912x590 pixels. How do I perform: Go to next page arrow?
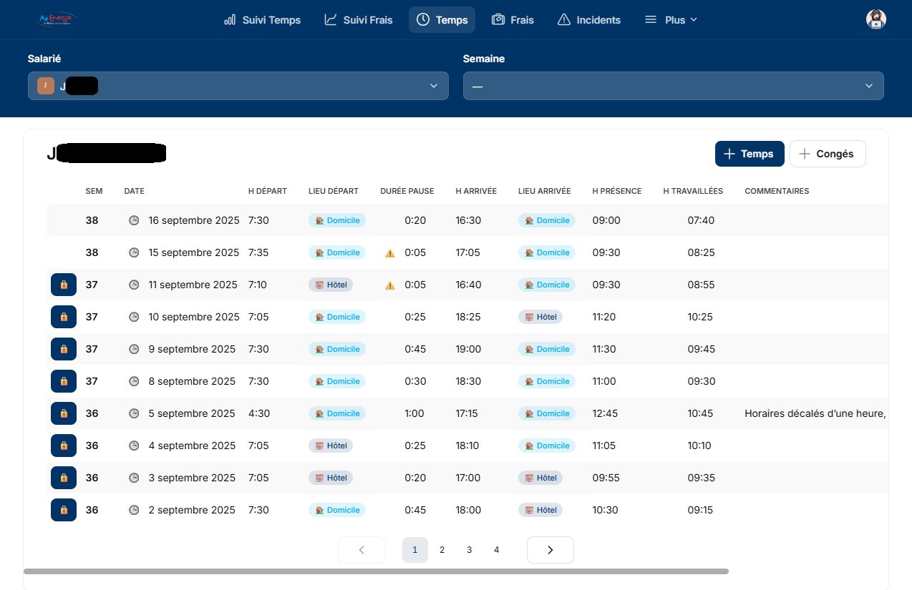pos(550,550)
